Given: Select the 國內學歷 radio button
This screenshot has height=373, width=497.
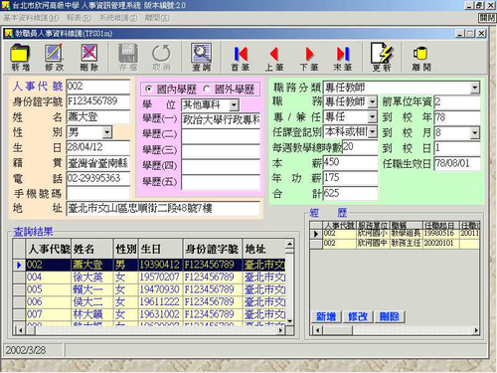Looking at the screenshot, I should tap(149, 90).
